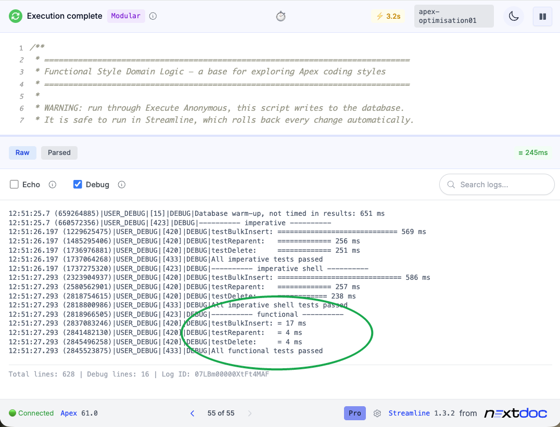The image size is (560, 427).
Task: Click the Pro badge
Action: pyautogui.click(x=354, y=413)
